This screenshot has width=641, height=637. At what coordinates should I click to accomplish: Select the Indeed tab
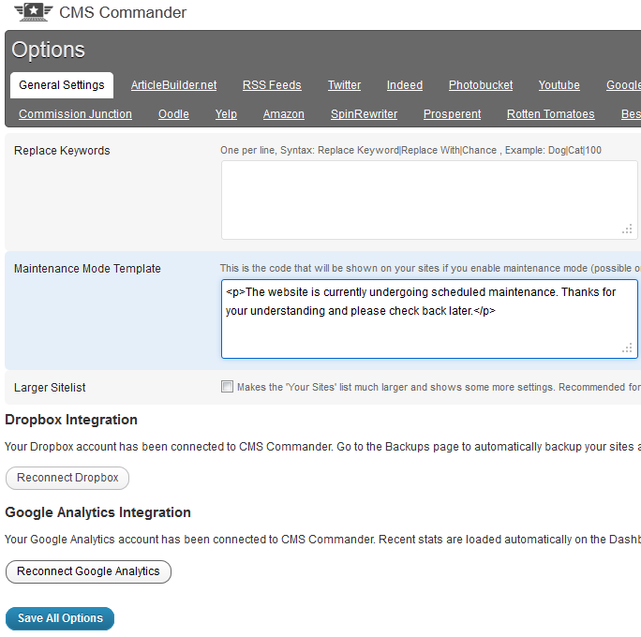405,85
